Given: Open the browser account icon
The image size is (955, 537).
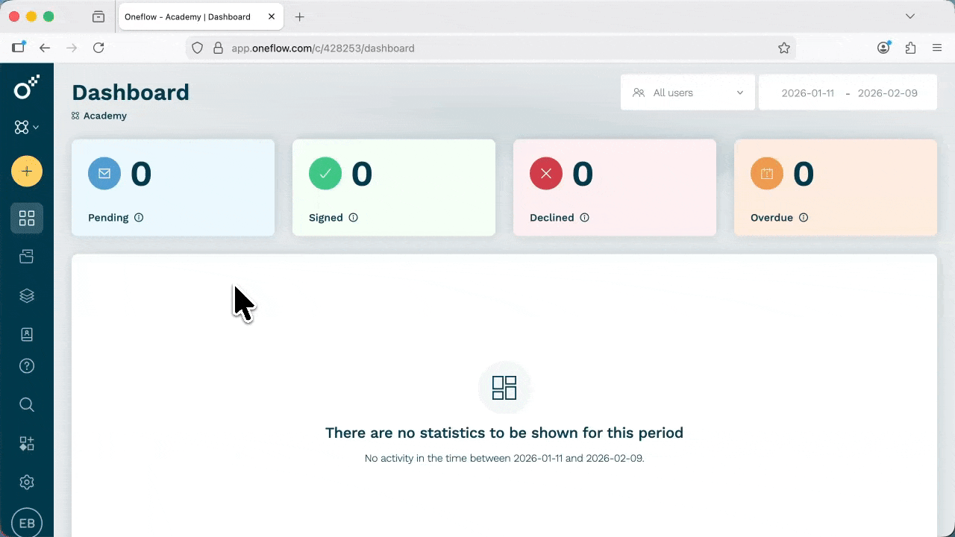Looking at the screenshot, I should (884, 48).
